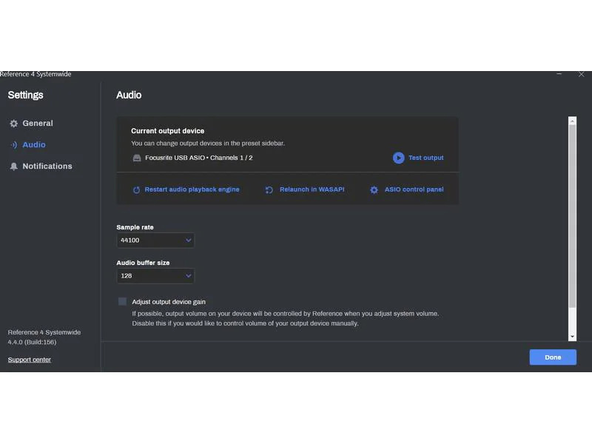Open the Audio buffer size dropdown

click(155, 276)
